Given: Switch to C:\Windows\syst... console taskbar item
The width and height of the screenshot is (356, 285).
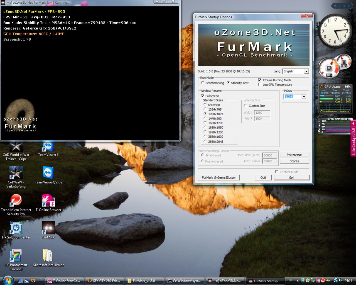Looking at the screenshot, I should coord(185,281).
